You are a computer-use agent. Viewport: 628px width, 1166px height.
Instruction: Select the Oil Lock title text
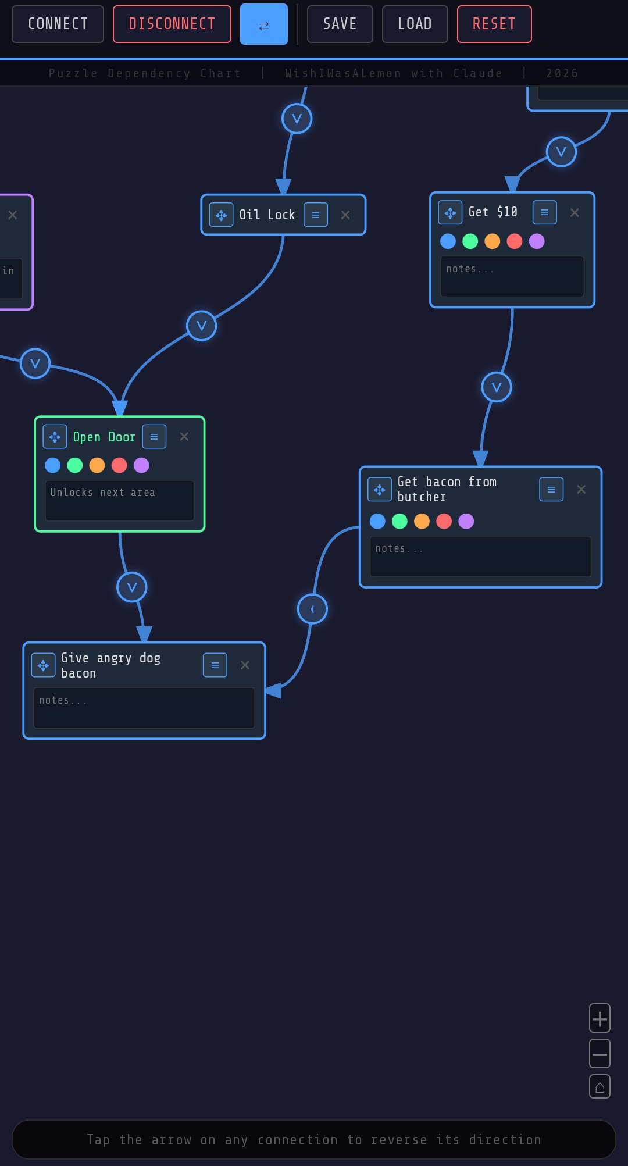pyautogui.click(x=267, y=215)
